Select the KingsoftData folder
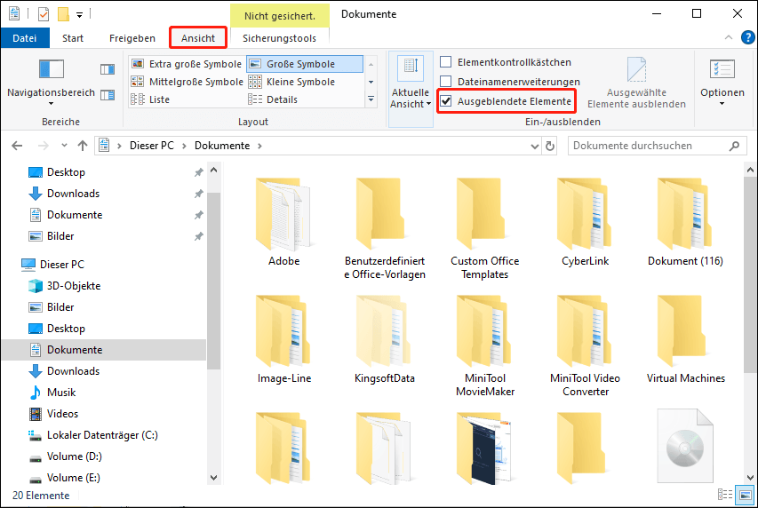The image size is (758, 508). tap(384, 339)
